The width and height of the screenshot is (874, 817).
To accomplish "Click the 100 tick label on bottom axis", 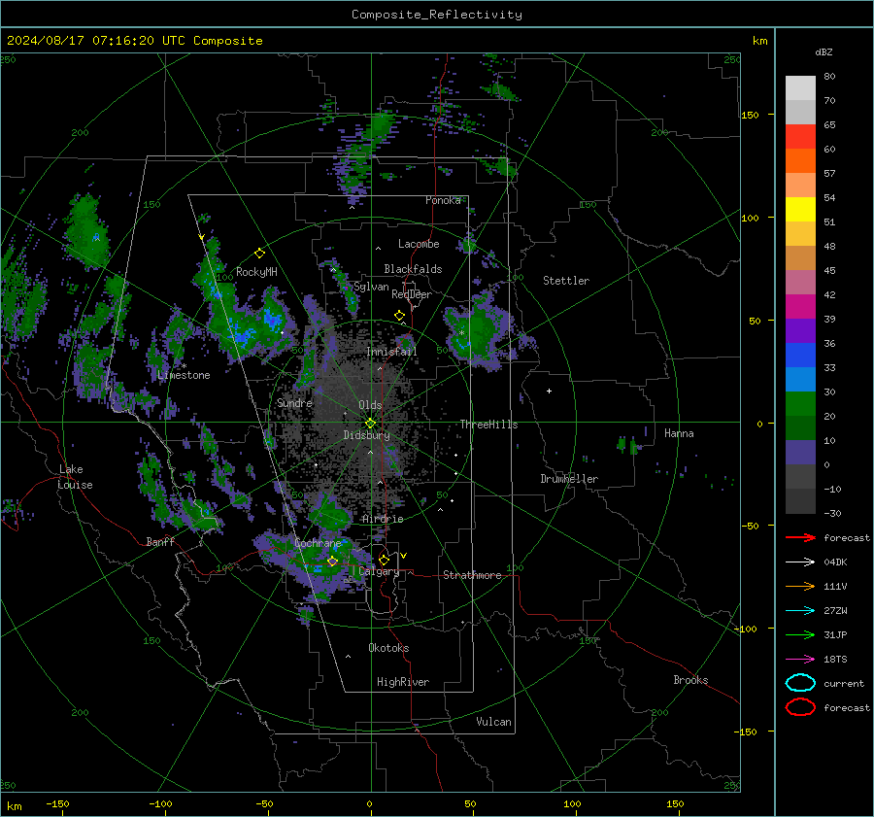I will pyautogui.click(x=572, y=803).
